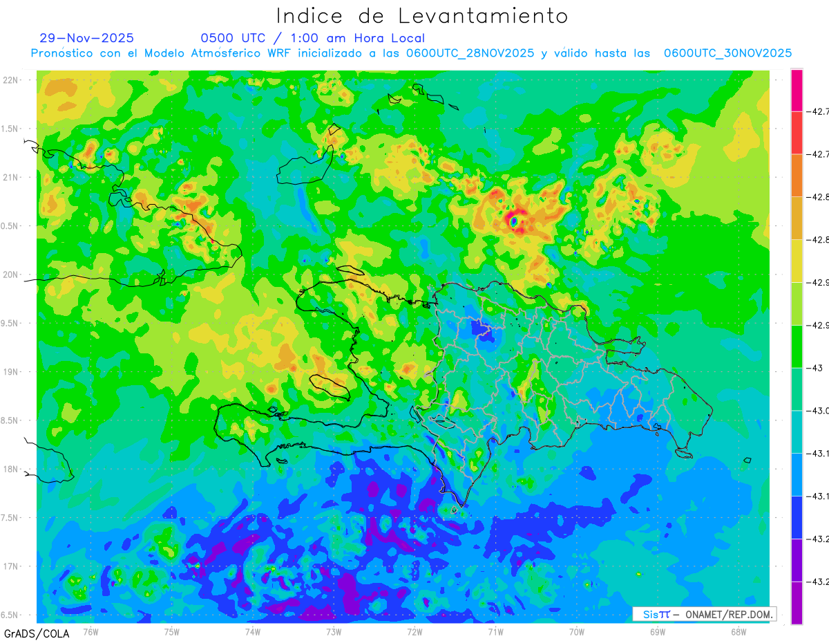The width and height of the screenshot is (829, 641).
Task: Click the '71W' longitude label
Action: 495,631
